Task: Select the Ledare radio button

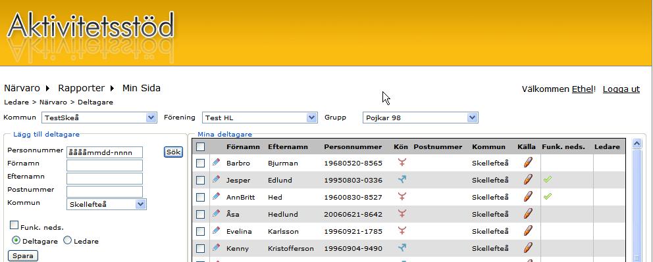Action: point(67,240)
